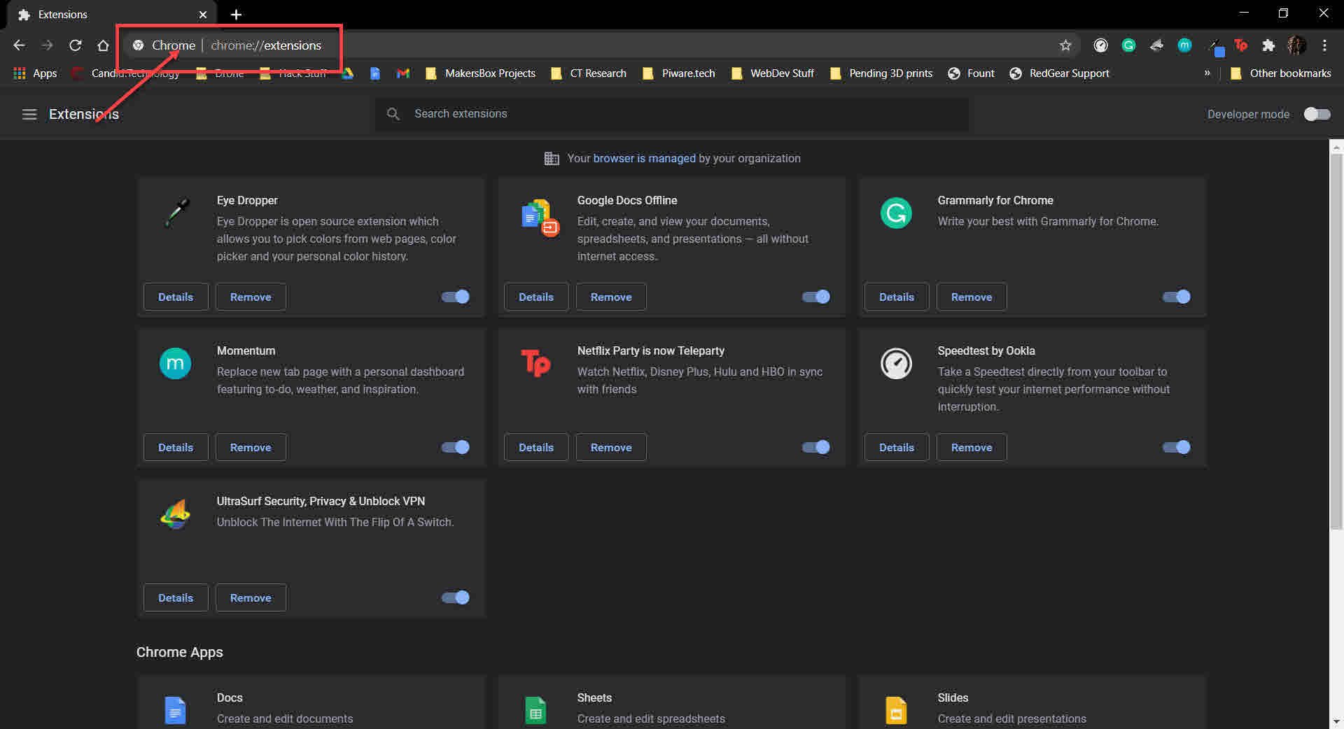
Task: Open the WebDev Stuff bookmark folder
Action: (x=773, y=73)
